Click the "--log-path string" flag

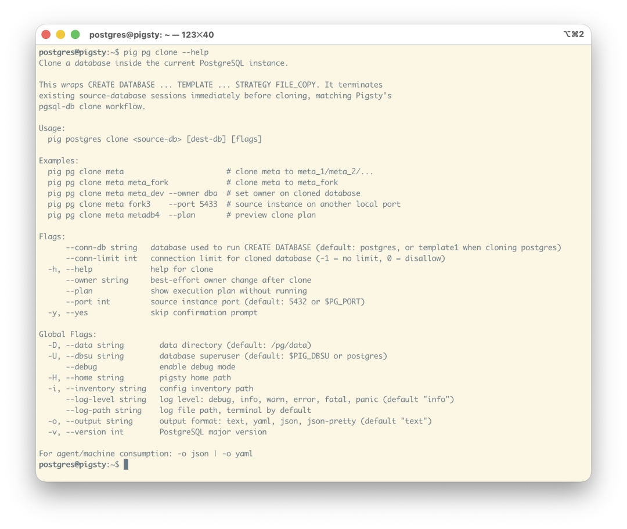104,410
